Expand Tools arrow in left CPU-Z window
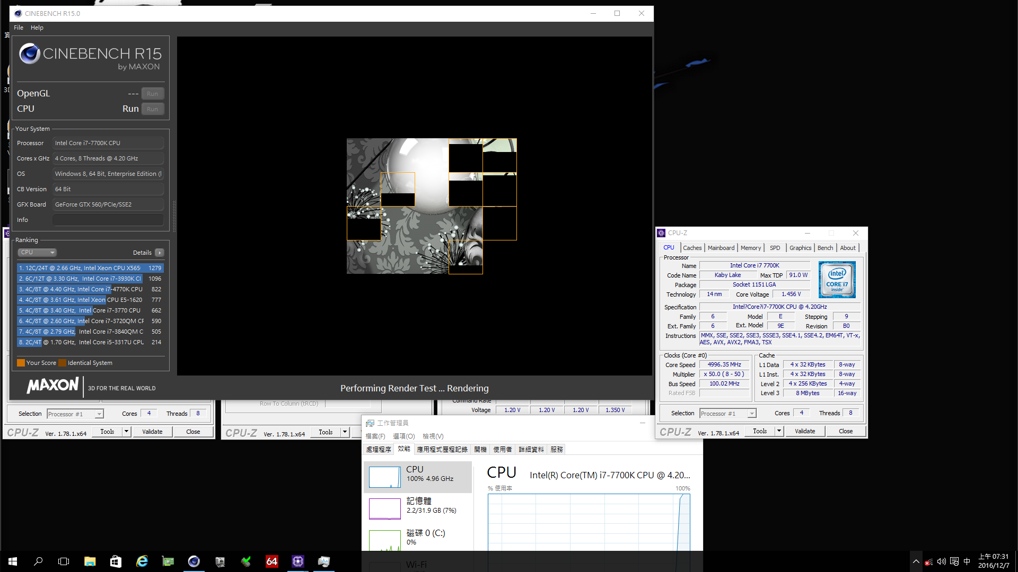 (127, 432)
